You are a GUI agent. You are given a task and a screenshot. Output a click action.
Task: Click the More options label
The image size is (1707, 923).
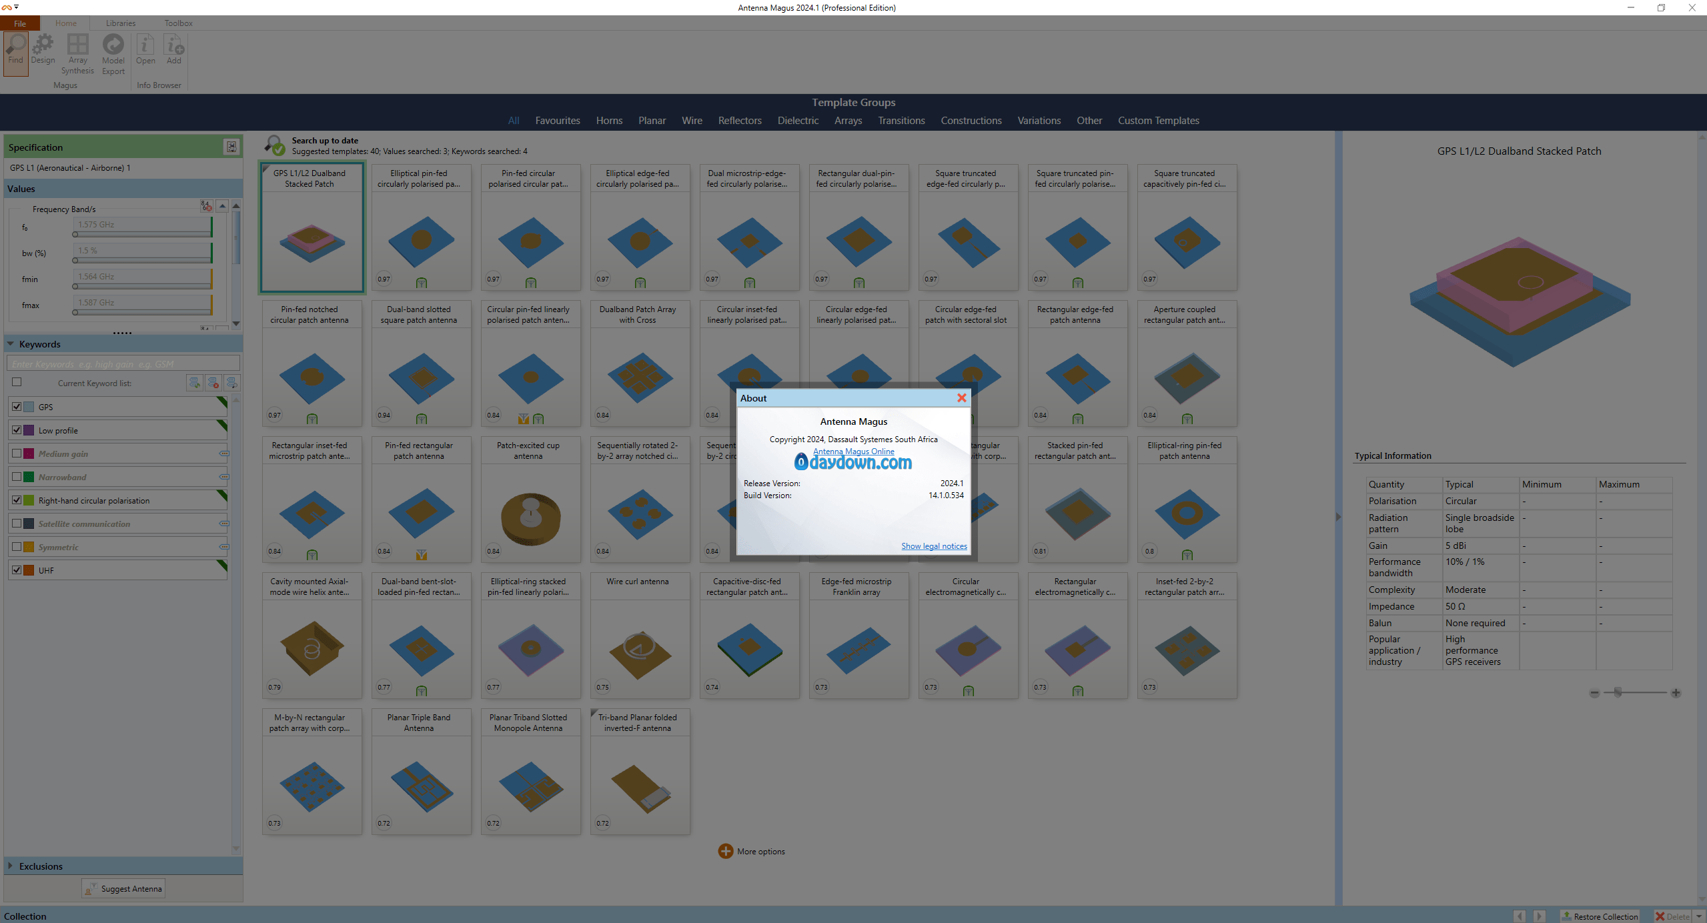click(761, 852)
